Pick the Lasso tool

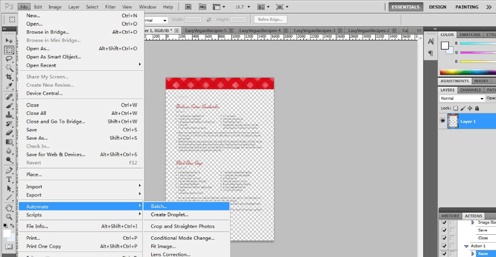click(9, 59)
